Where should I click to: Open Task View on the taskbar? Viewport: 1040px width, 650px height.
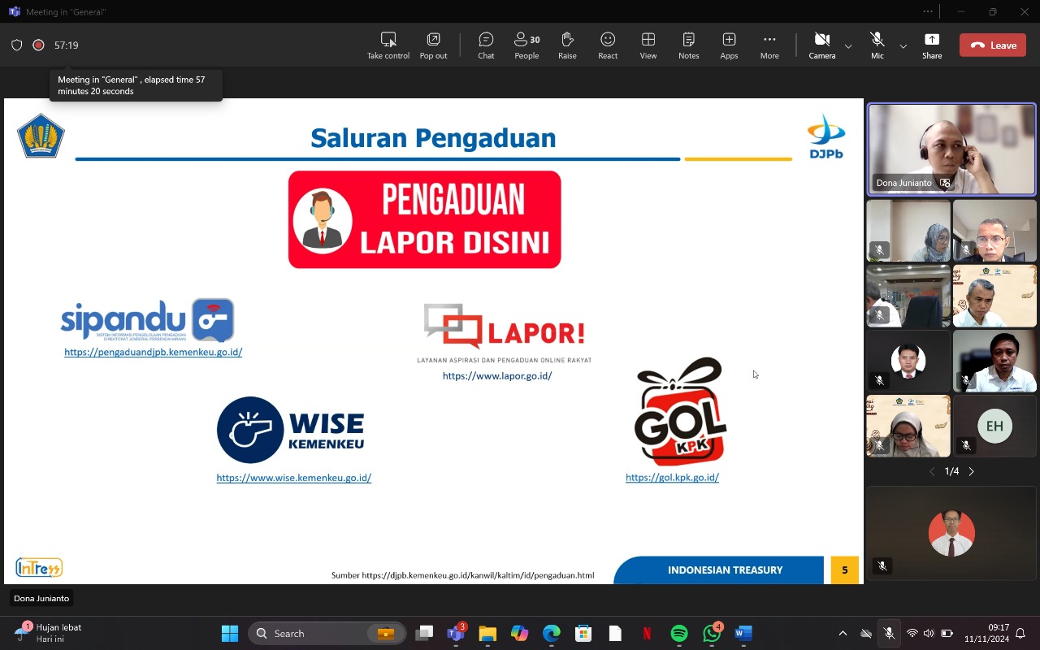pos(424,634)
